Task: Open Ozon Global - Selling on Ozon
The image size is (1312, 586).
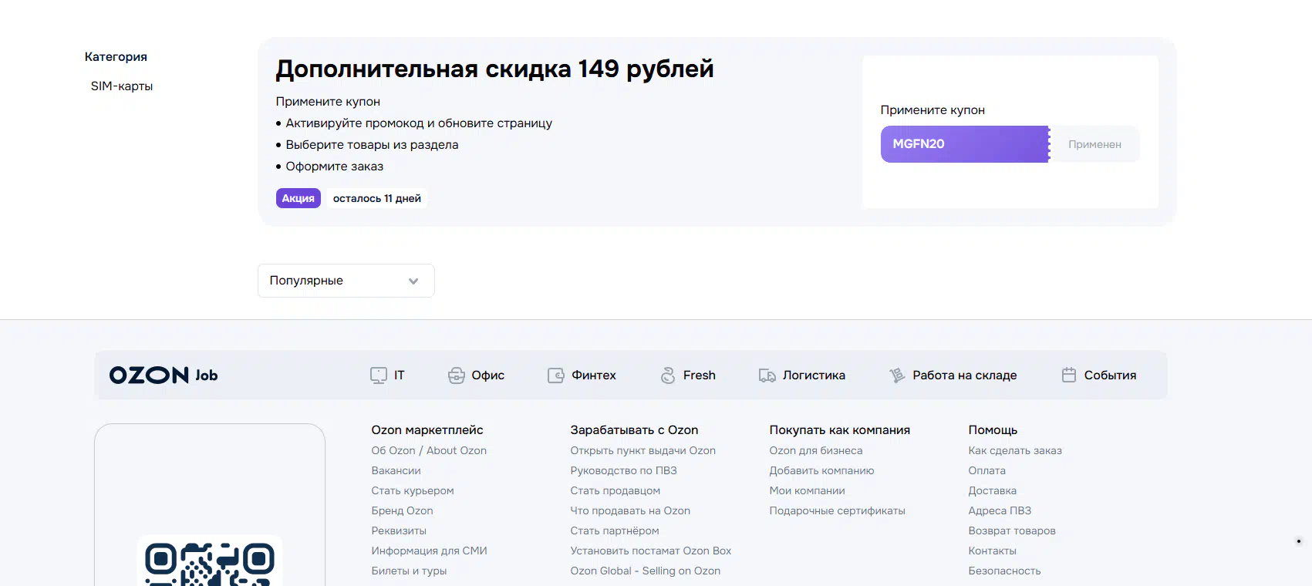Action: coord(646,571)
